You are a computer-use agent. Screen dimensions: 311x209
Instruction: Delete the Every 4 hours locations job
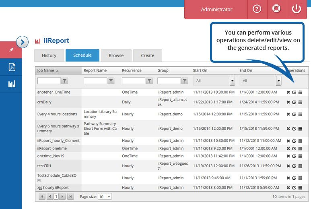[x=288, y=114]
